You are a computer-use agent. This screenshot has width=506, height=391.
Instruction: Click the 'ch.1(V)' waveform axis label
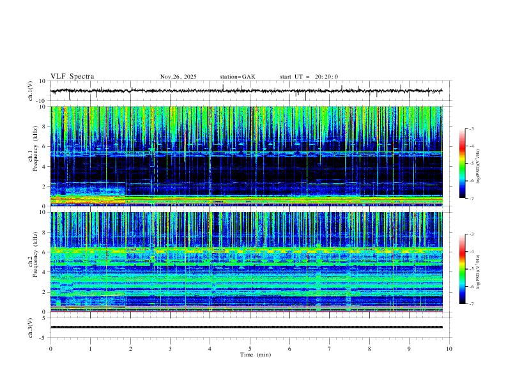tap(30, 91)
